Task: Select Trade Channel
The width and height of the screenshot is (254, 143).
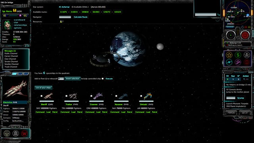Action: coord(11,67)
